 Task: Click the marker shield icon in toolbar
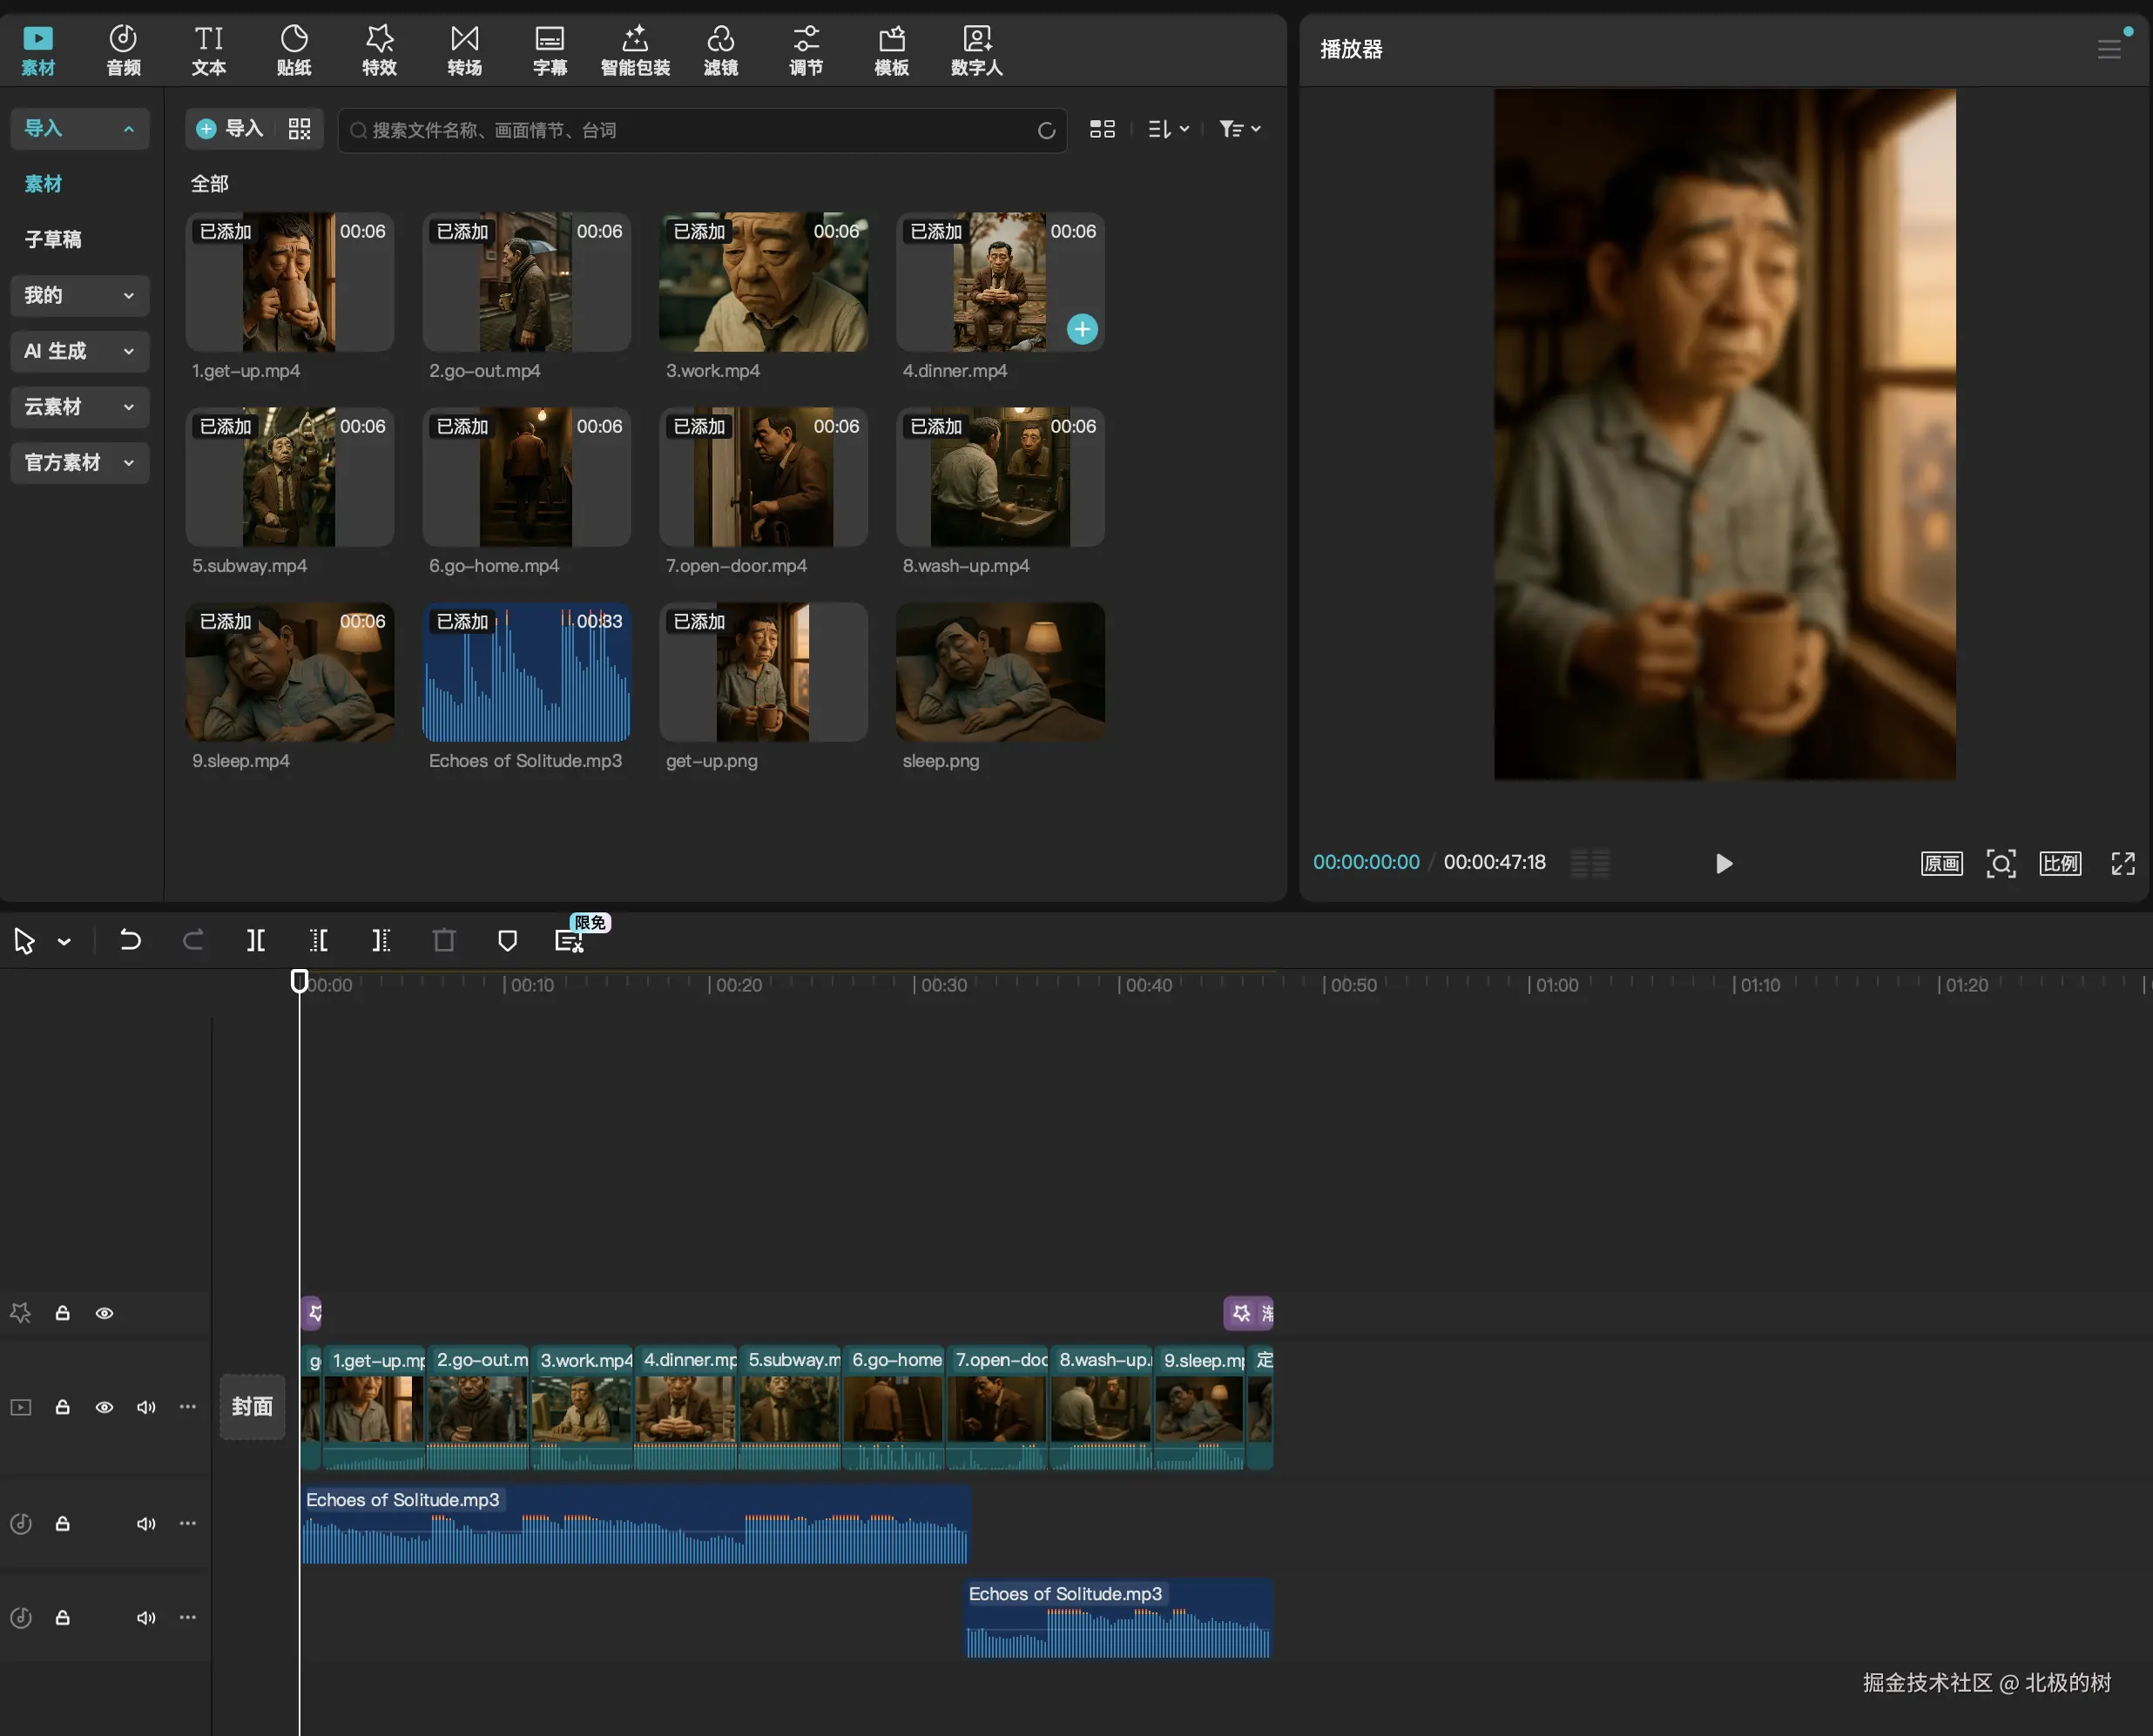(x=507, y=940)
